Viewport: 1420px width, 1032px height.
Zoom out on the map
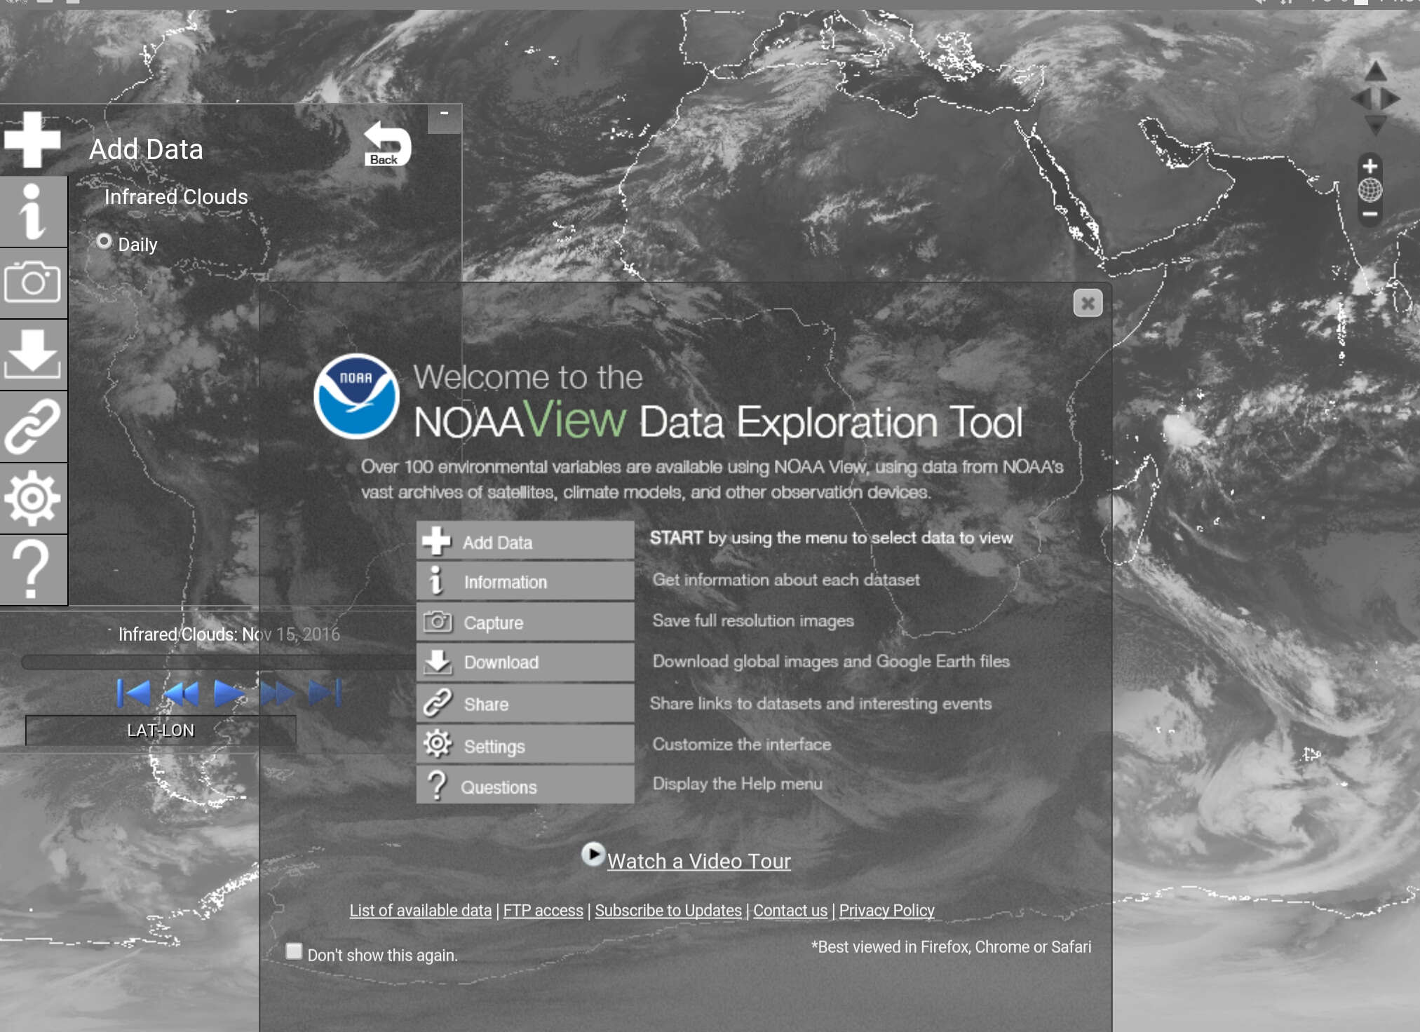[x=1370, y=214]
